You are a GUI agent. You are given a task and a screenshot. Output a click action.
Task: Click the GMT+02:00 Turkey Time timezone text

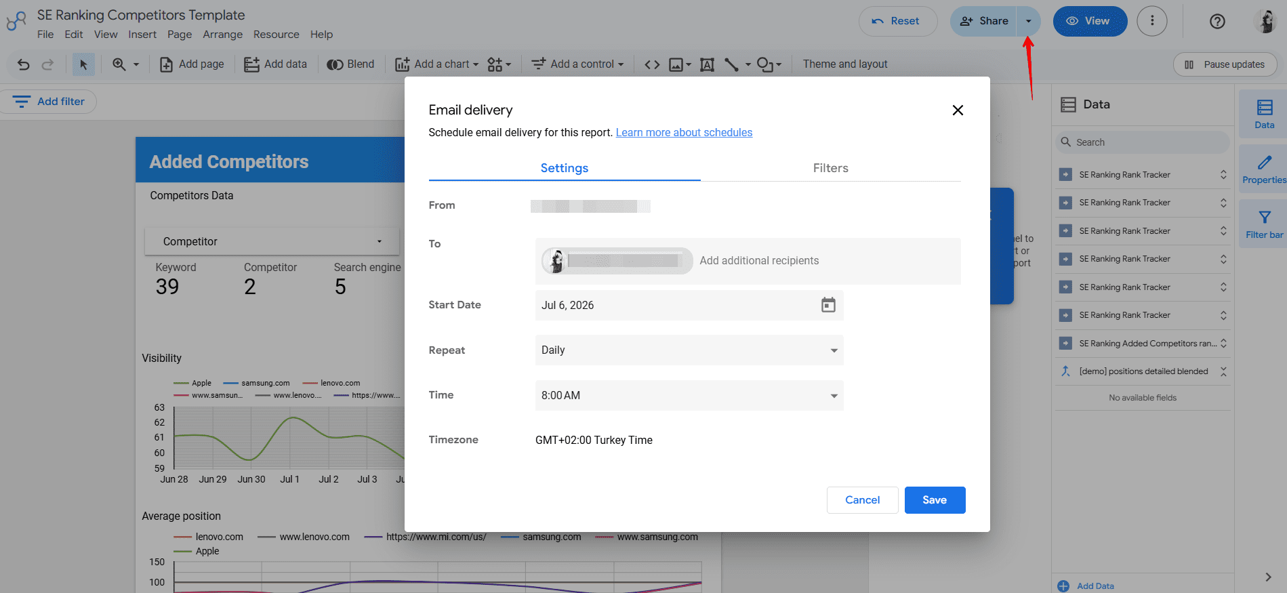(x=594, y=441)
